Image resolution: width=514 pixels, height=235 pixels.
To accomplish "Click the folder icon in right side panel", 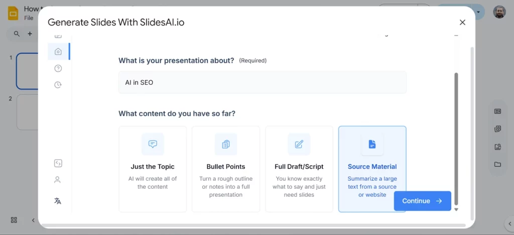I will [497, 164].
